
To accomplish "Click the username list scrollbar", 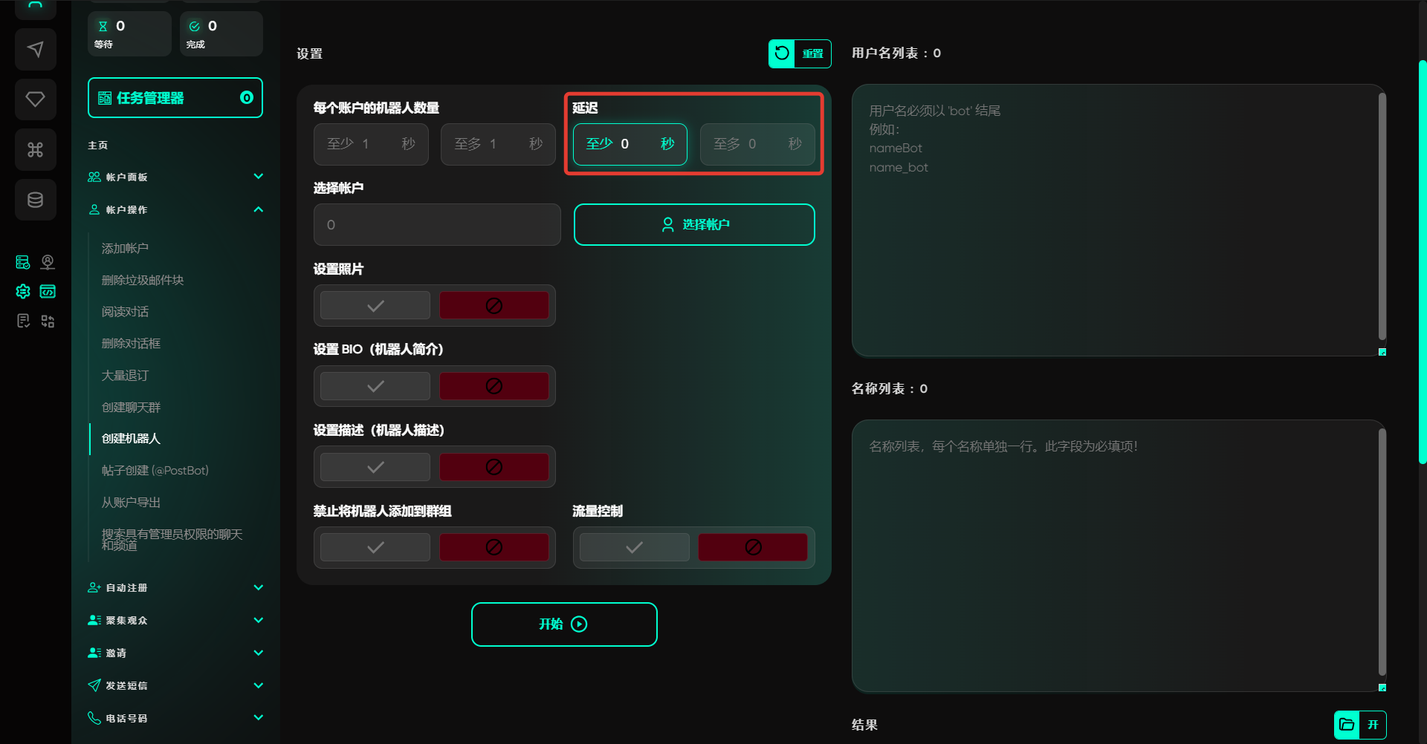I will [x=1382, y=215].
